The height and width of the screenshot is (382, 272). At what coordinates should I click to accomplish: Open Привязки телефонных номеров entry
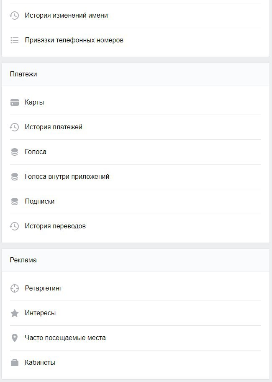pos(136,40)
